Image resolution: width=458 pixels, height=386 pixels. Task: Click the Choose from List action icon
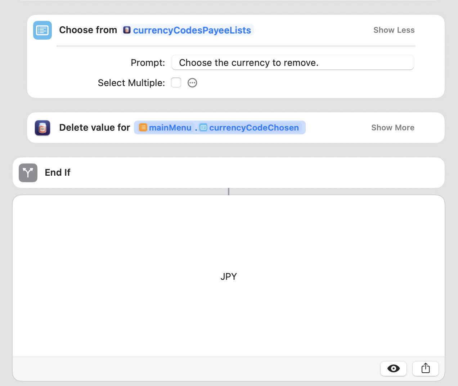[x=42, y=30]
